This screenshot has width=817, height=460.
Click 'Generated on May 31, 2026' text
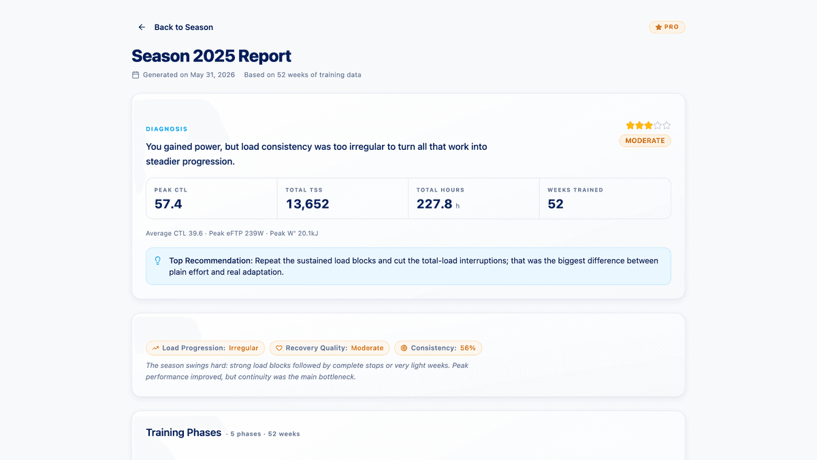pyautogui.click(x=189, y=75)
